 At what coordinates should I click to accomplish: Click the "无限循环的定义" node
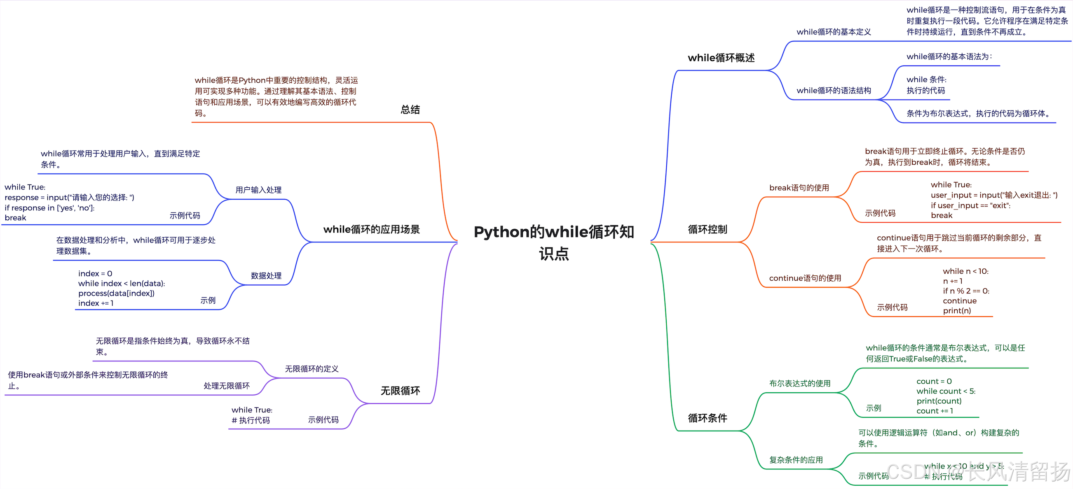(x=311, y=369)
